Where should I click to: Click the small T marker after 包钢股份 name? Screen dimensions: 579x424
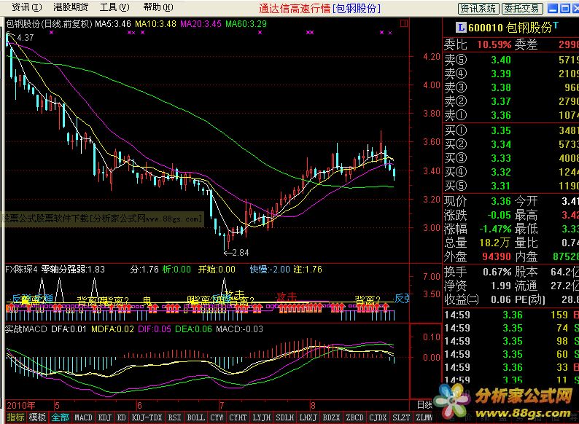coord(556,25)
